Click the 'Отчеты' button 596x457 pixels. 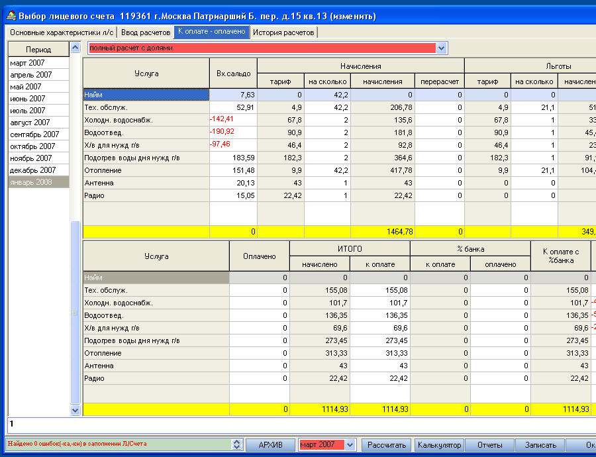click(489, 445)
